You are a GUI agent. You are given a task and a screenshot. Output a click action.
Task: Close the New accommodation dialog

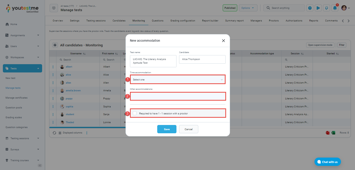pos(223,41)
